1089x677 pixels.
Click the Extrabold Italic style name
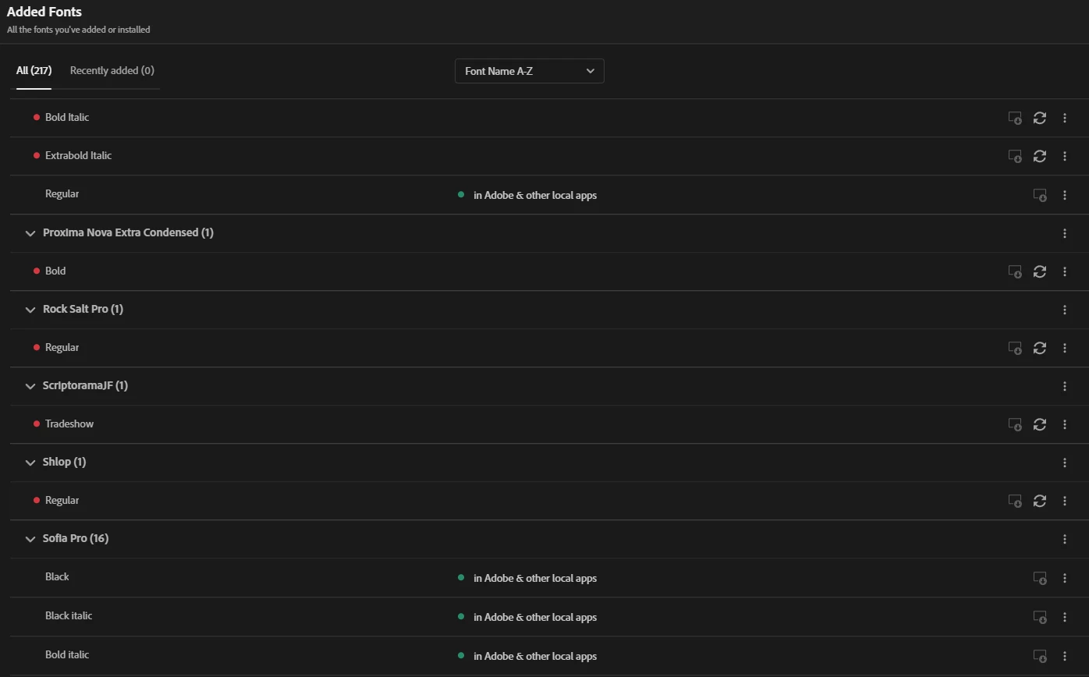78,155
